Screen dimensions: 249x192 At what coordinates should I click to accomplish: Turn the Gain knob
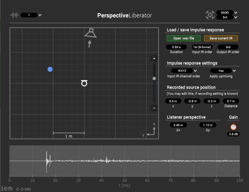tap(233, 127)
